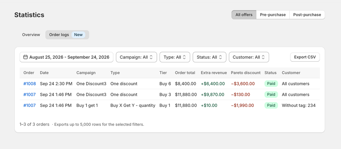341x149 pixels.
Task: Click the Buy 1 get 1 campaign cell
Action: click(x=87, y=106)
